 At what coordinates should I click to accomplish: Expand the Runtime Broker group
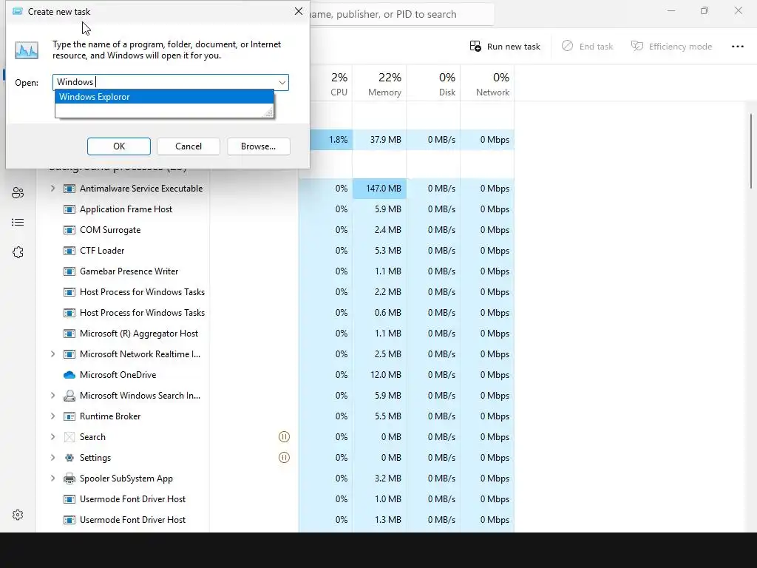click(x=52, y=416)
